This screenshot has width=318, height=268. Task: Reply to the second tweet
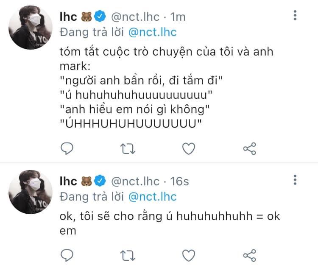click(67, 255)
